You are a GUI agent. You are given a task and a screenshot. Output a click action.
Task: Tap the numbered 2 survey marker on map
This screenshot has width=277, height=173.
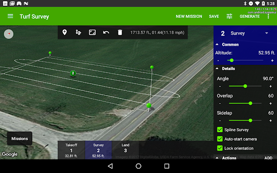73,73
